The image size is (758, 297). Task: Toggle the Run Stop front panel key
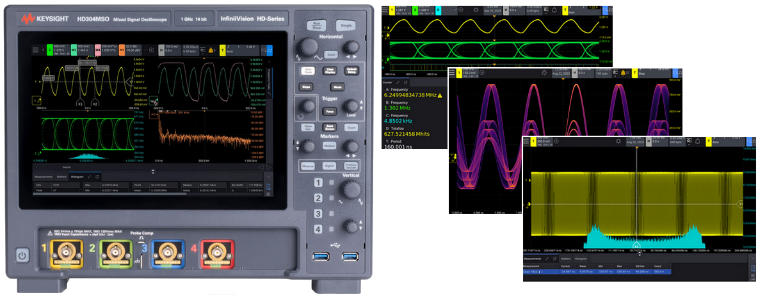[316, 25]
